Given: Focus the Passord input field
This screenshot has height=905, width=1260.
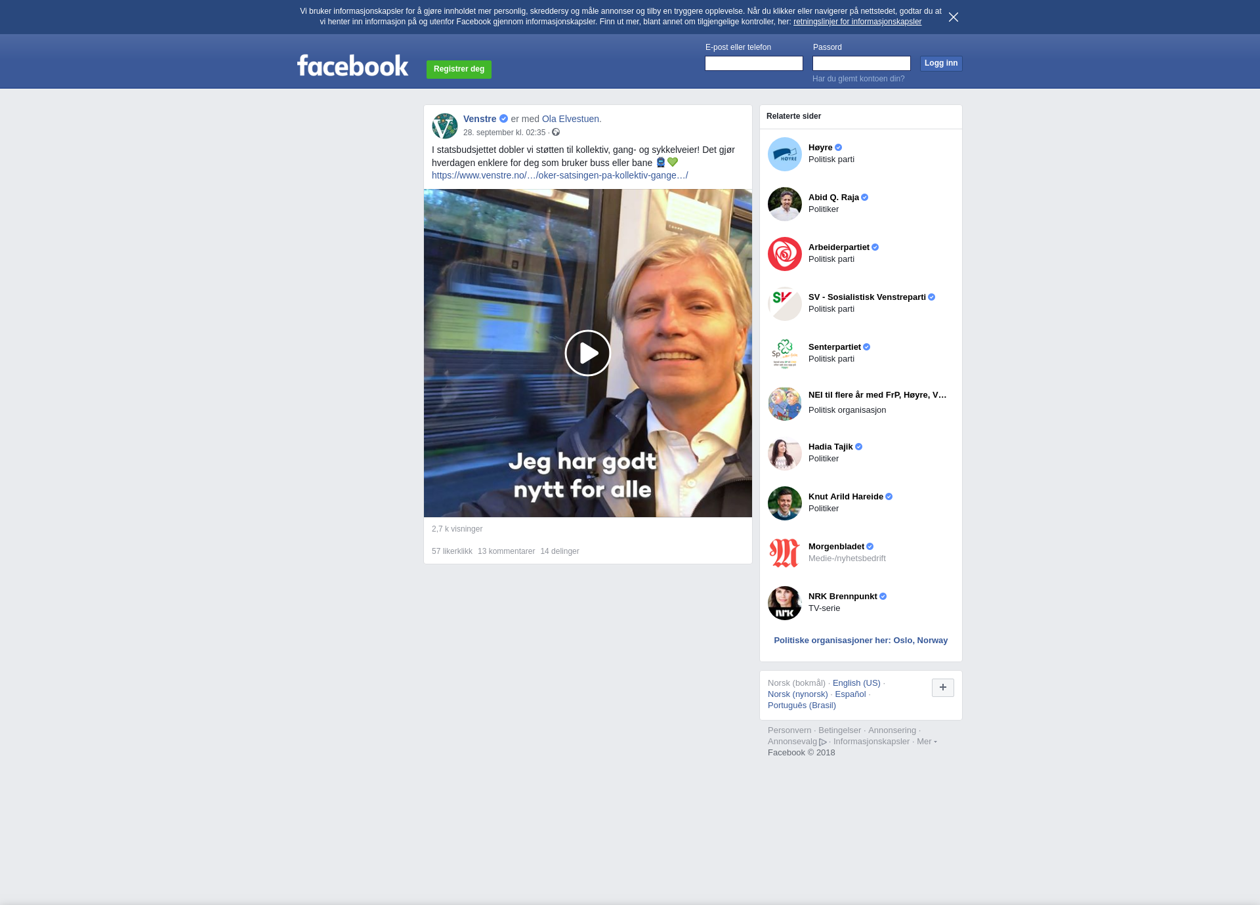Looking at the screenshot, I should tap(862, 63).
